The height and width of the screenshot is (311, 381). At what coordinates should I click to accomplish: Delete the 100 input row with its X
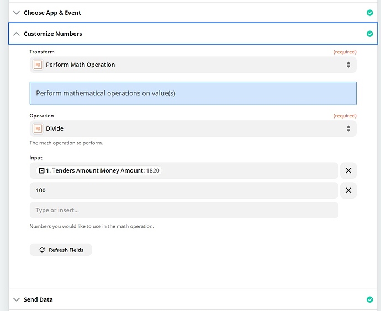[348, 191]
